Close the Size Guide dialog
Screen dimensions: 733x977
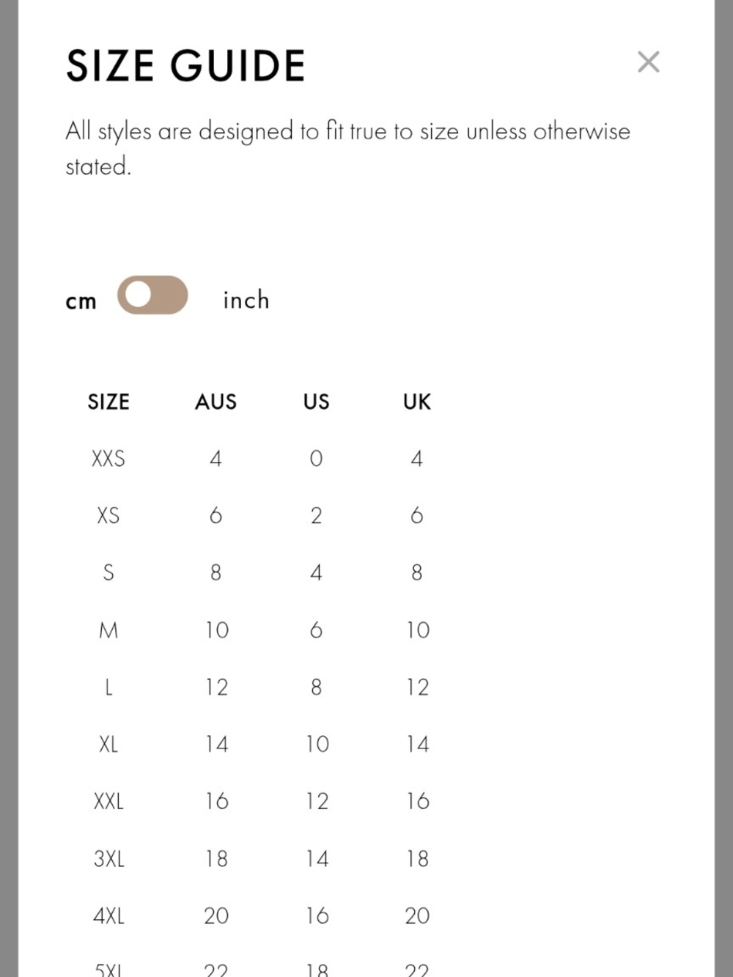click(x=649, y=62)
